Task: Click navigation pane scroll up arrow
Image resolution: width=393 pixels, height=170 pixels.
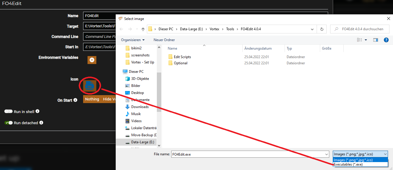Action: [x=159, y=47]
